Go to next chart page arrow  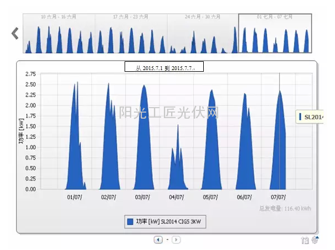click(176, 240)
